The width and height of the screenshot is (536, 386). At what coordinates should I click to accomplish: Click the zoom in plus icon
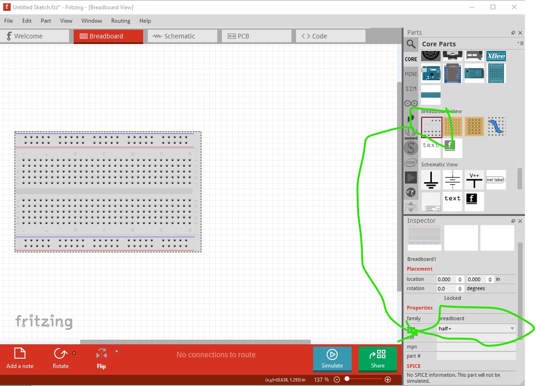(x=388, y=380)
